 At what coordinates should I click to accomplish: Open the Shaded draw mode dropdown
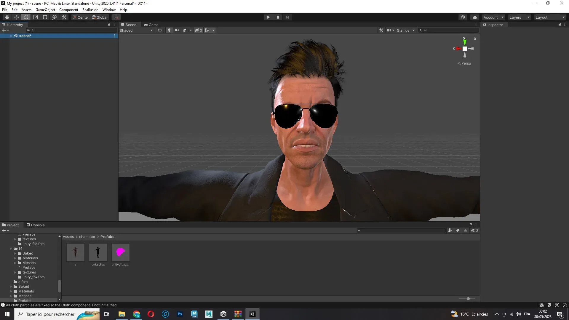coord(136,30)
